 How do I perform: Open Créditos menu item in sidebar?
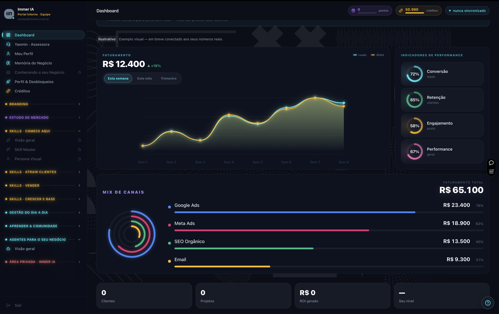43,91
